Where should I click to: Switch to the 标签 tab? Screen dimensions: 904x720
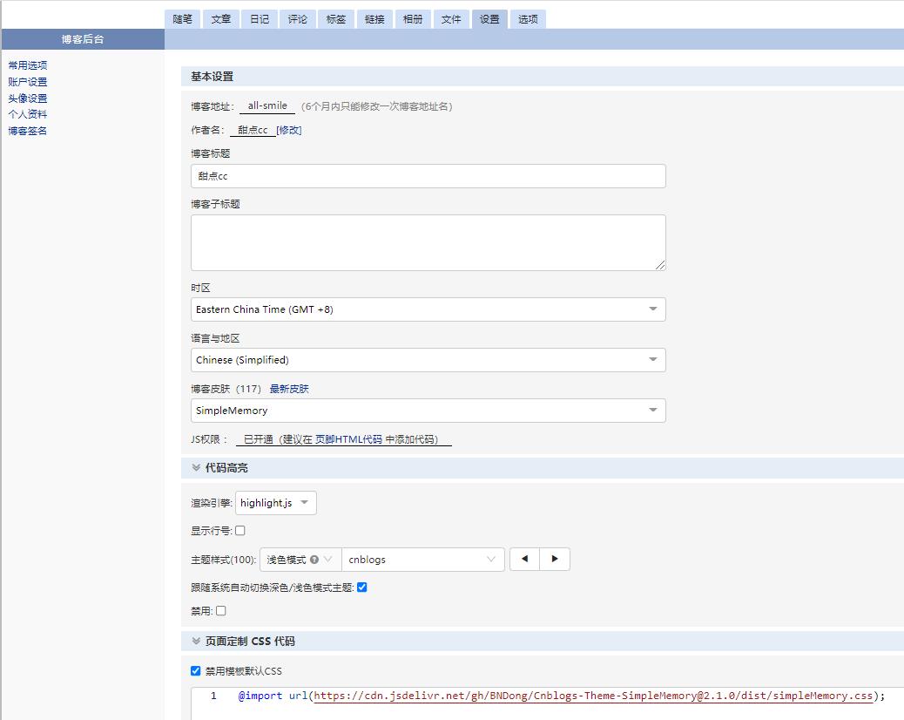point(336,19)
